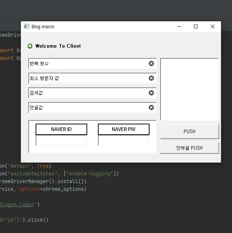Click the Blog macro title text

tap(43, 27)
